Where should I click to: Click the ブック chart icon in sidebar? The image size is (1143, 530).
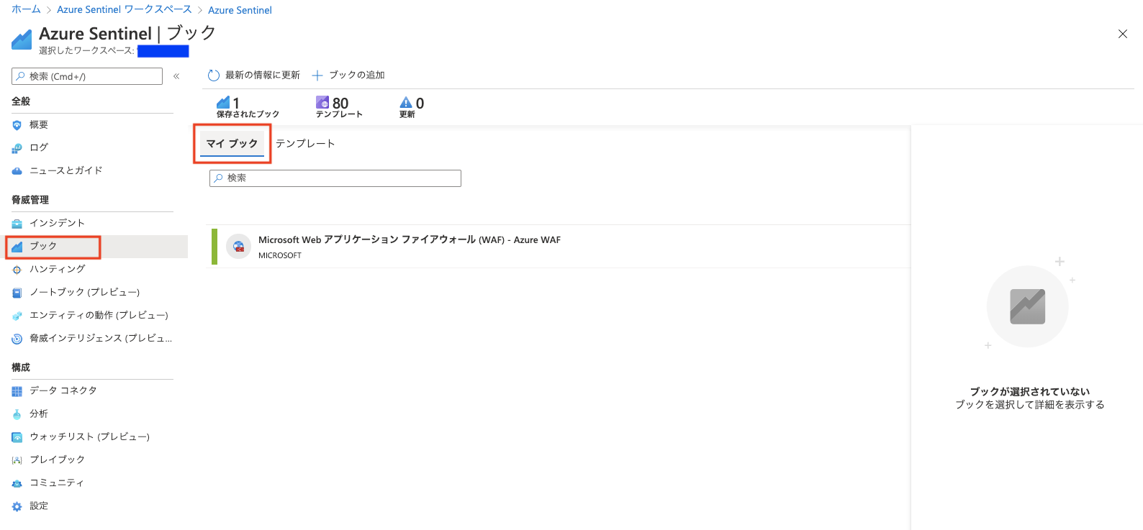[17, 247]
